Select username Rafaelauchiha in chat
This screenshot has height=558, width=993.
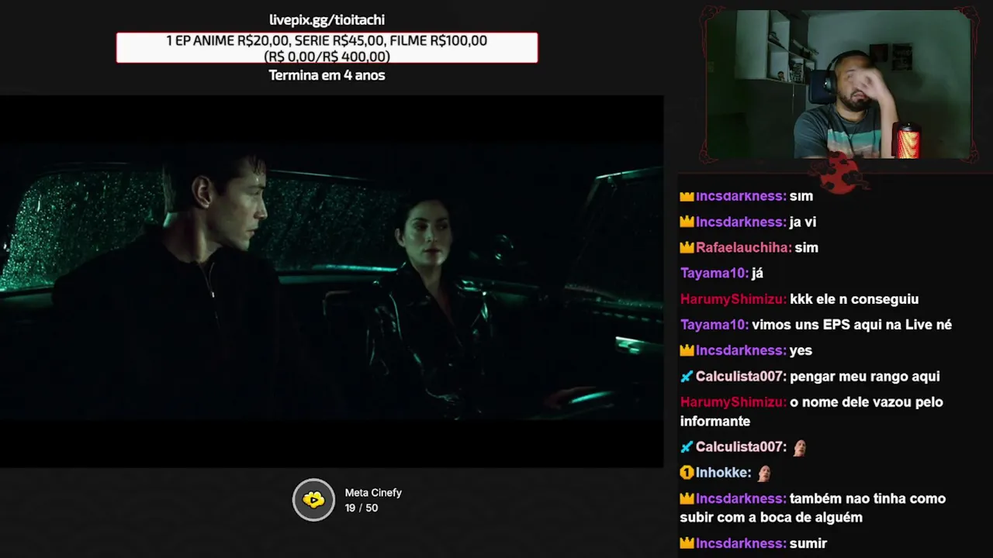[743, 247]
